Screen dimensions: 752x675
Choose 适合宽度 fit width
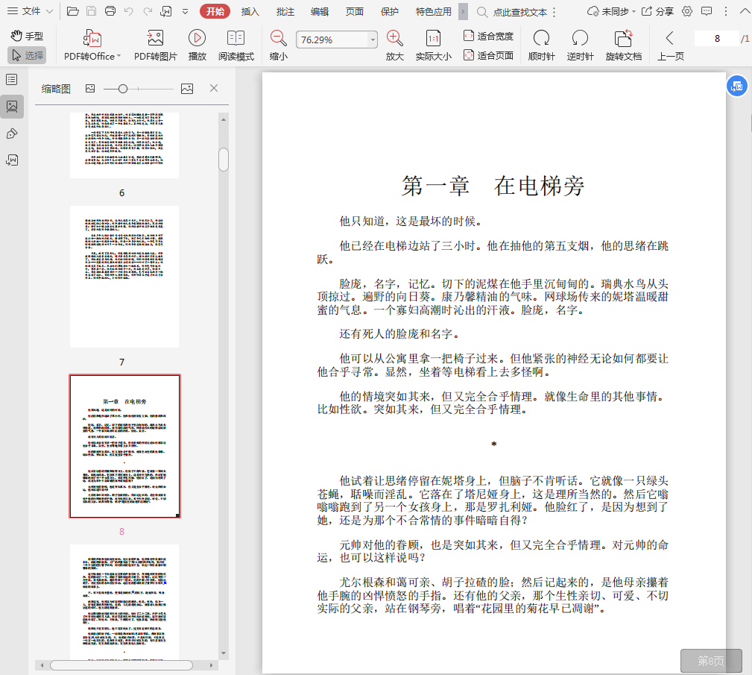488,36
